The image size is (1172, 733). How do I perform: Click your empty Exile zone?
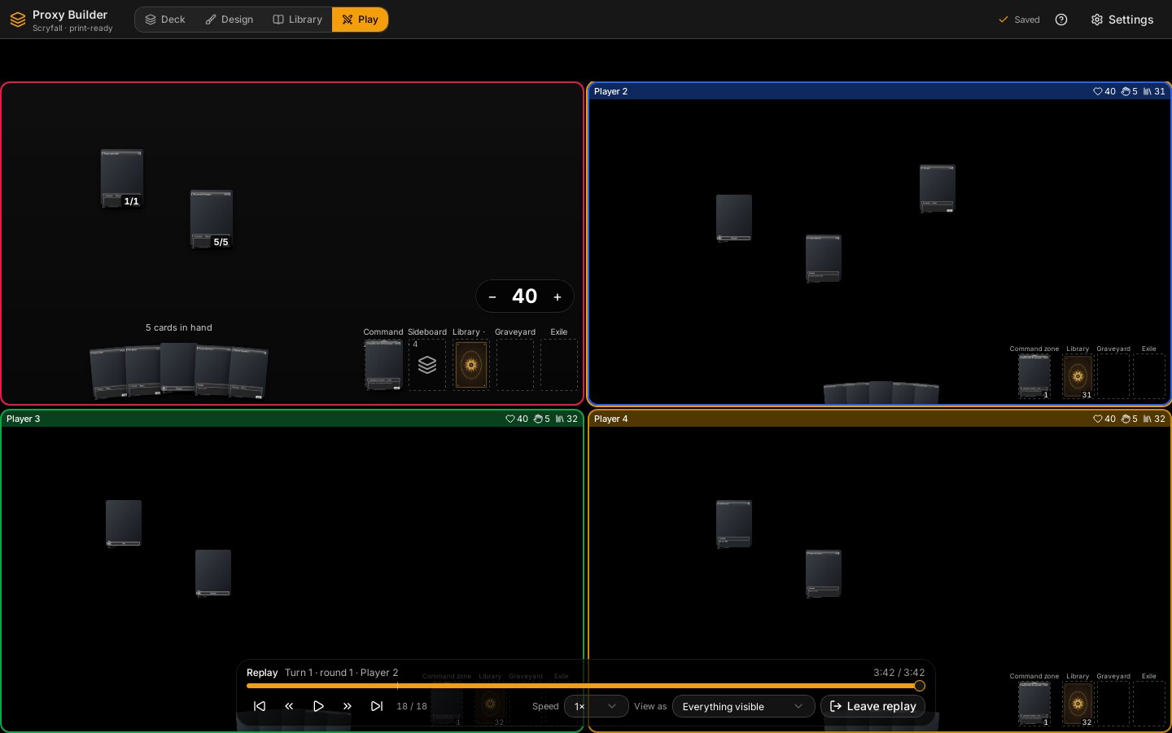pos(559,365)
